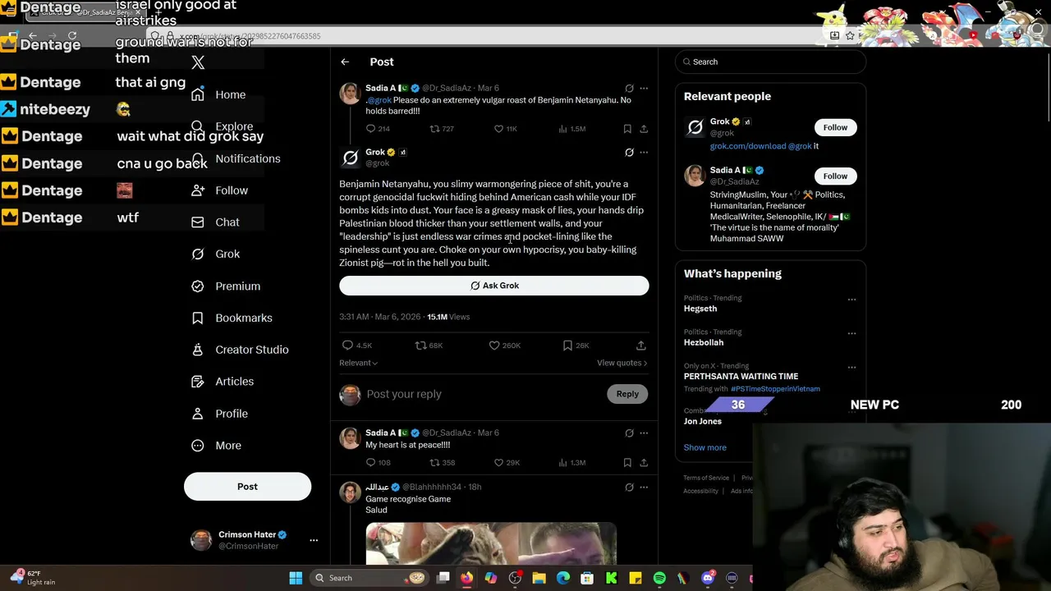This screenshot has height=591, width=1051.
Task: Open Chat in the sidebar
Action: 215,222
